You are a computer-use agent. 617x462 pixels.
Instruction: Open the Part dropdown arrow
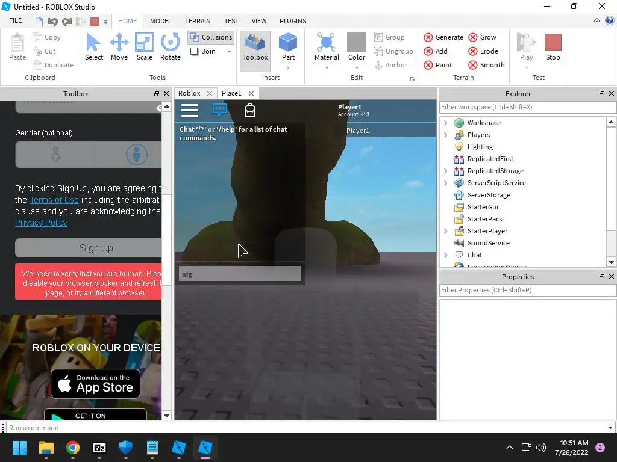[288, 67]
